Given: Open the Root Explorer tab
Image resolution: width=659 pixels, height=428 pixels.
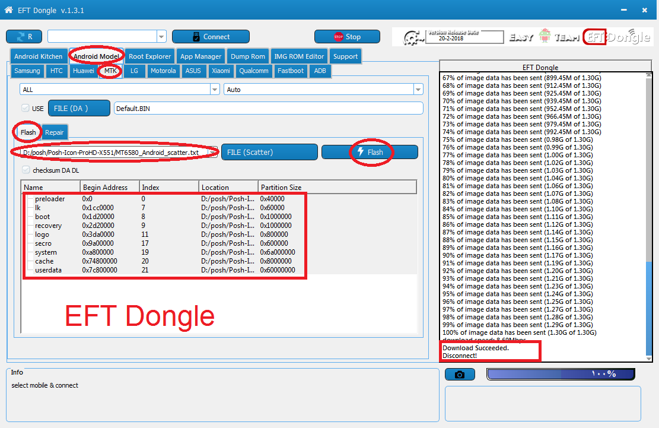Looking at the screenshot, I should (149, 56).
